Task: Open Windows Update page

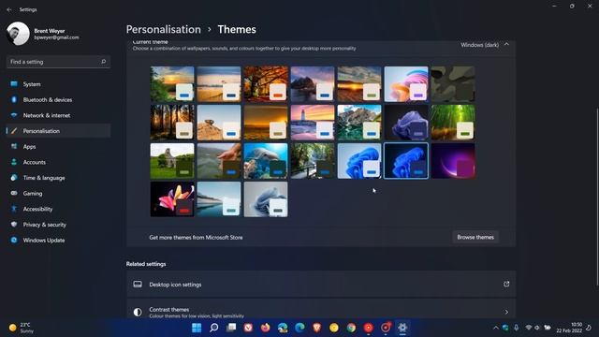Action: click(58, 241)
